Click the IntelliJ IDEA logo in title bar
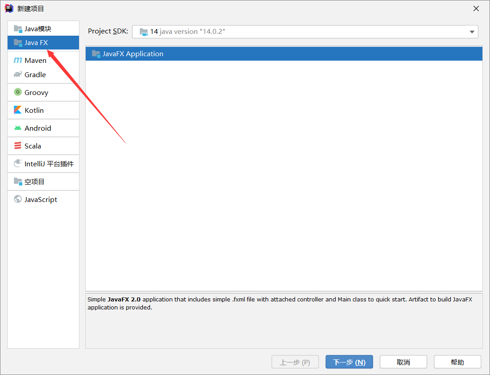The height and width of the screenshot is (375, 490). point(9,8)
